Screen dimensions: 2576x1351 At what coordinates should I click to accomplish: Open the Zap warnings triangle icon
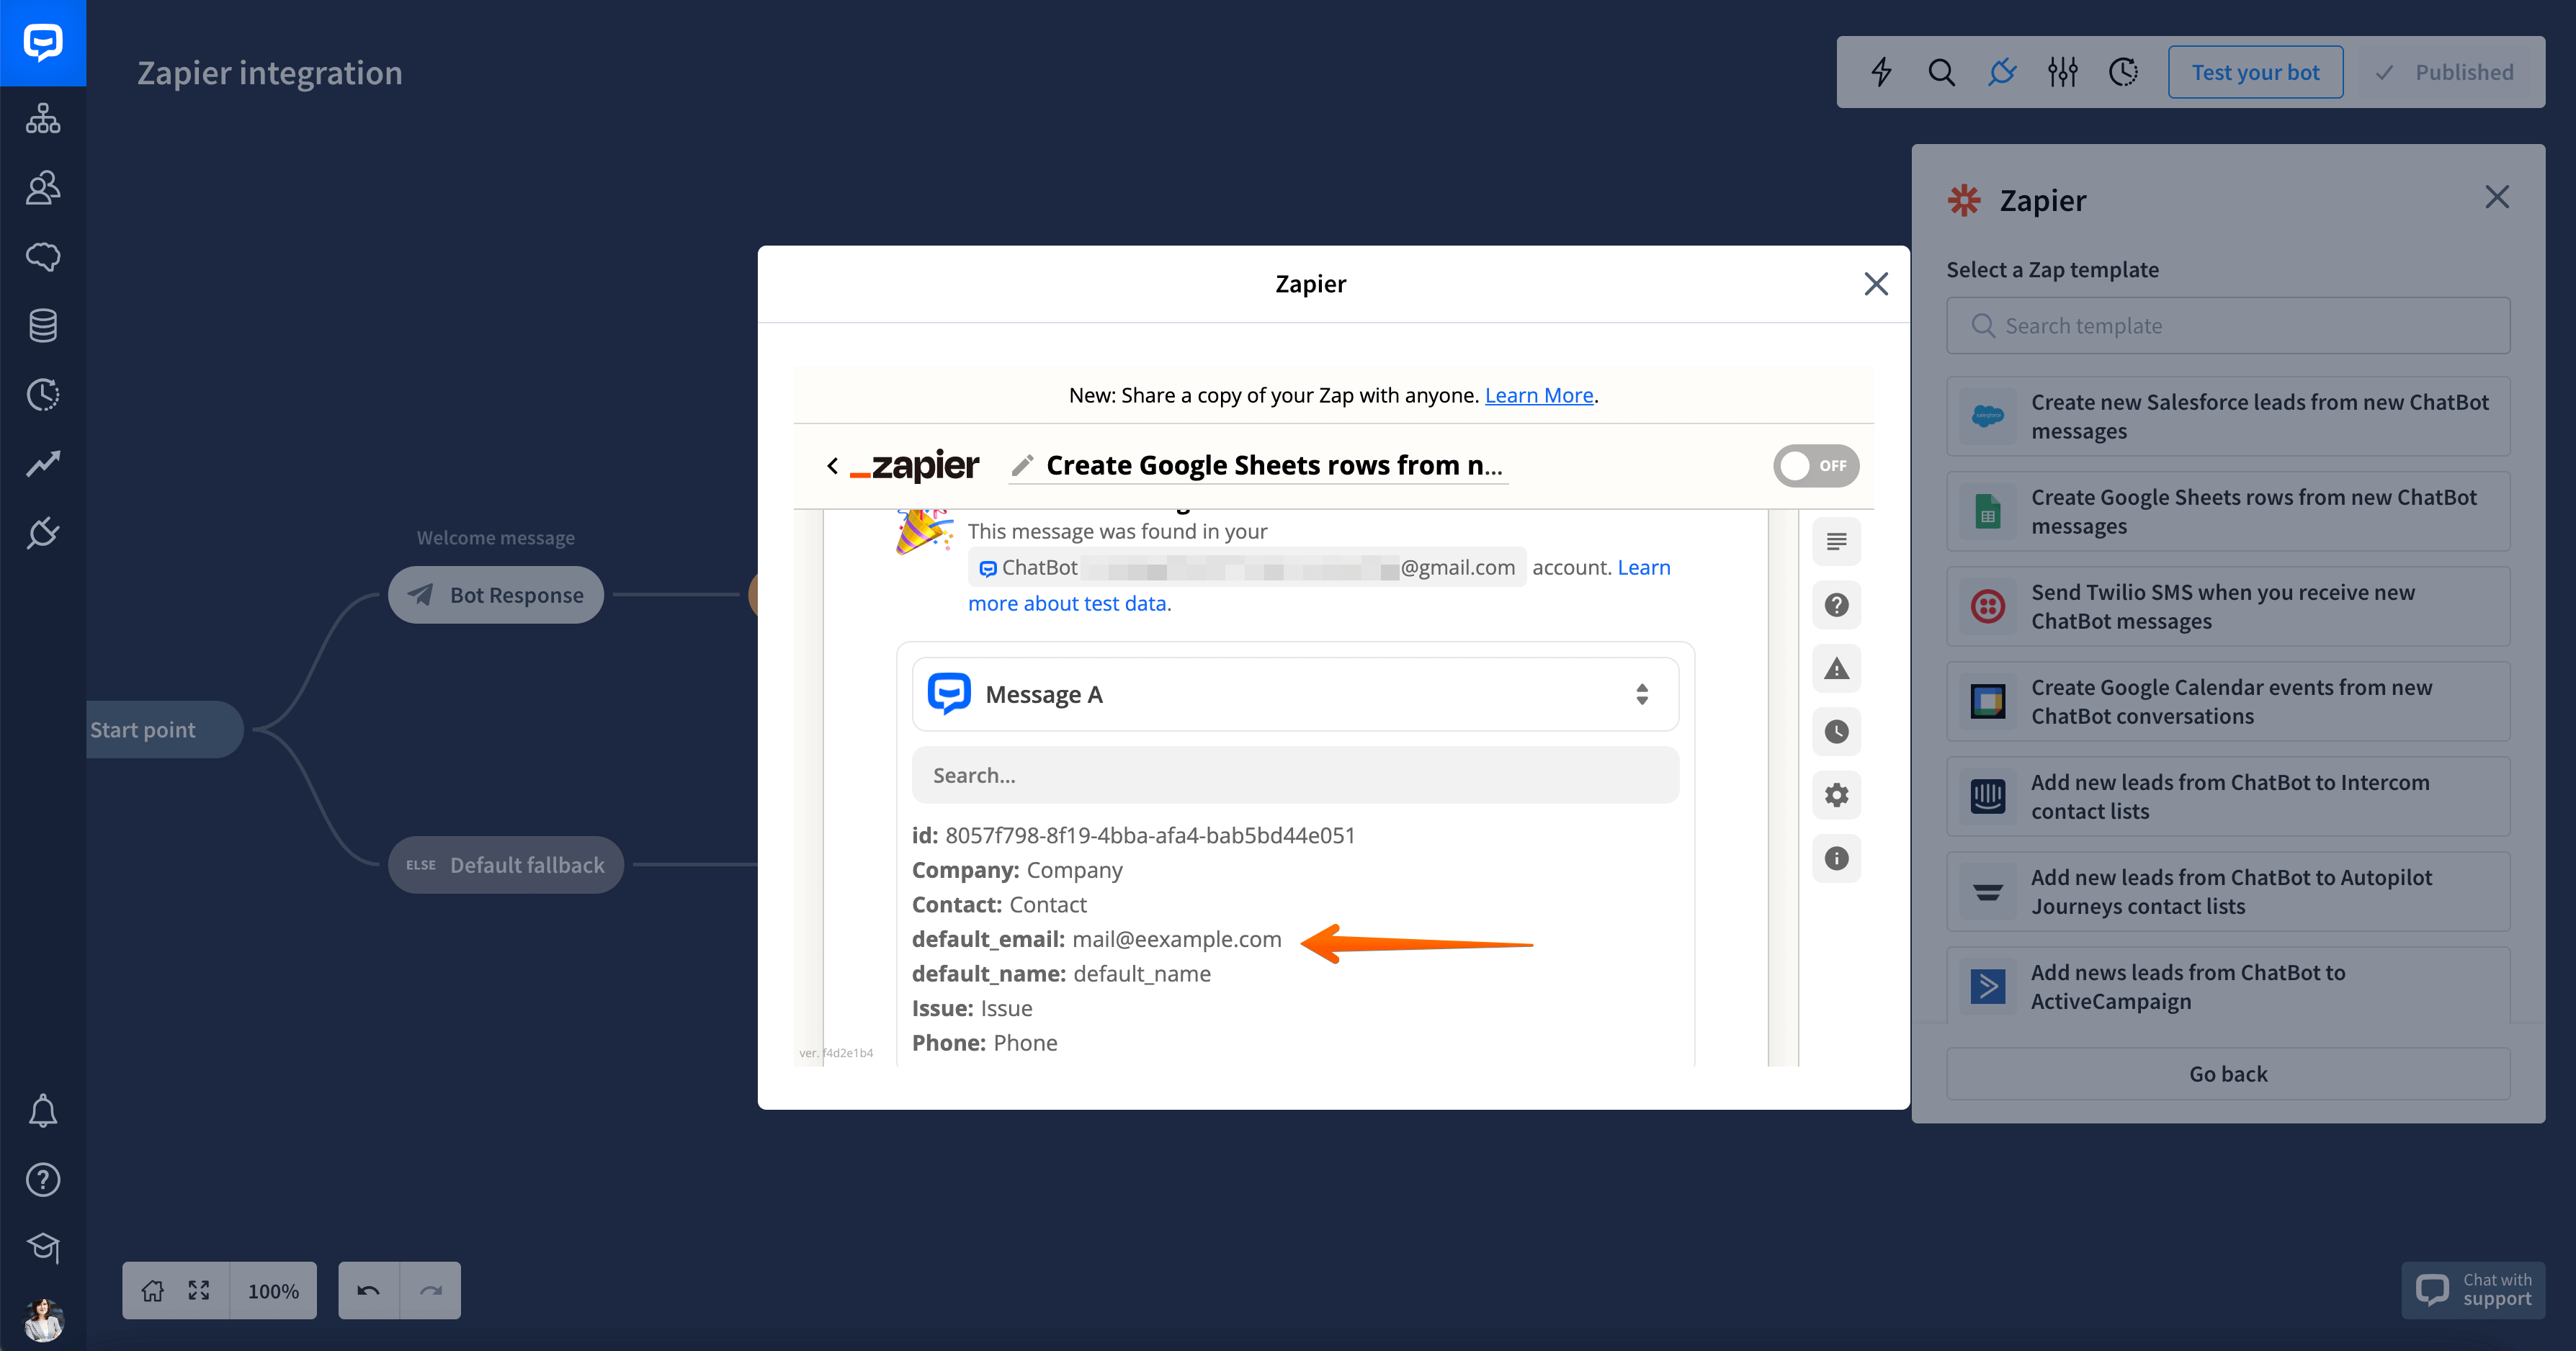(x=1836, y=669)
